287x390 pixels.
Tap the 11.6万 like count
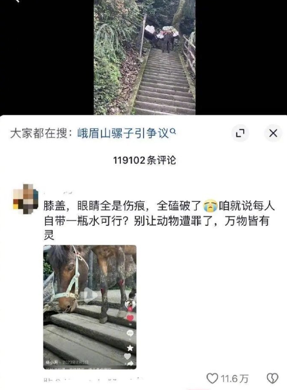234,379
